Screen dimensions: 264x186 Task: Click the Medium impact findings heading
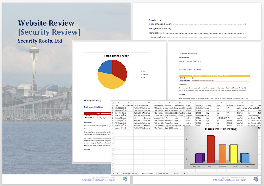(x=190, y=69)
